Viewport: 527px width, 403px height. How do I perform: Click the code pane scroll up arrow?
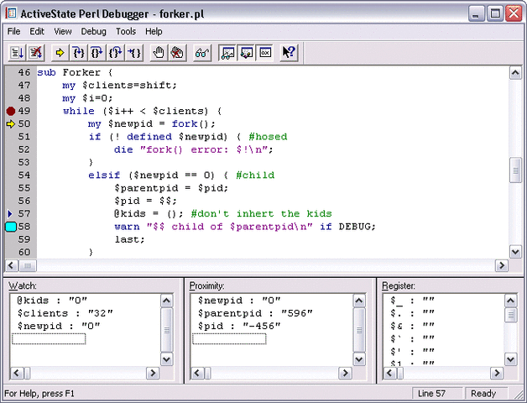515,73
